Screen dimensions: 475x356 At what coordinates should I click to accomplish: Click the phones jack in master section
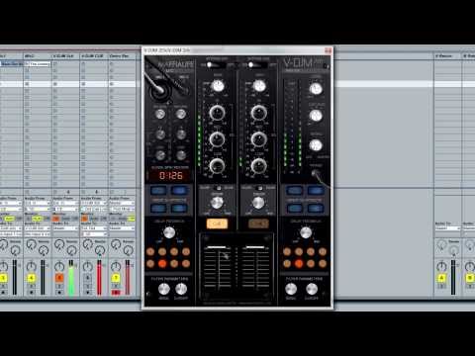coord(316,173)
